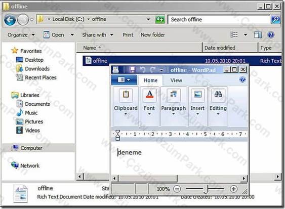Expand the Organize dropdown menu
285x209 pixels.
coord(21,35)
